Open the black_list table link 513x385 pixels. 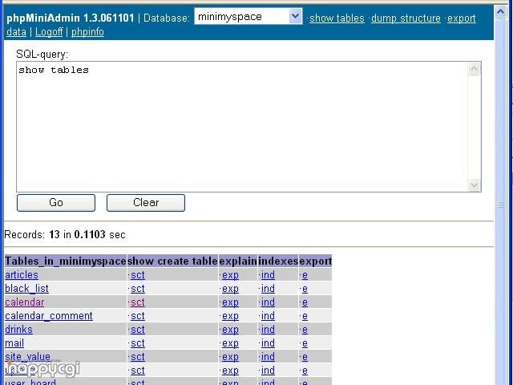coord(26,289)
